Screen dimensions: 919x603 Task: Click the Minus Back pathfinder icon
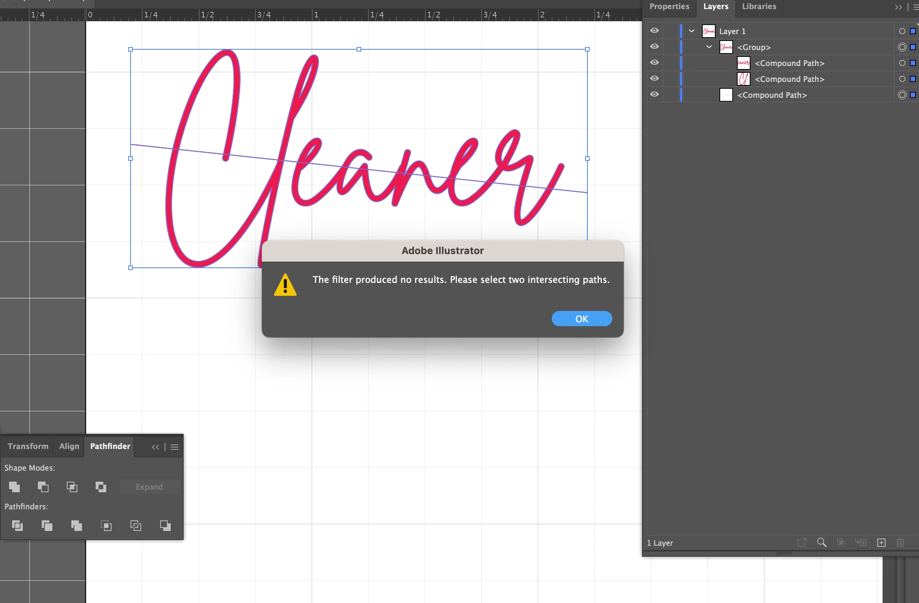(165, 525)
